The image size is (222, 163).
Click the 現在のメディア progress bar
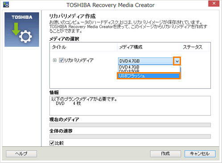(130, 125)
